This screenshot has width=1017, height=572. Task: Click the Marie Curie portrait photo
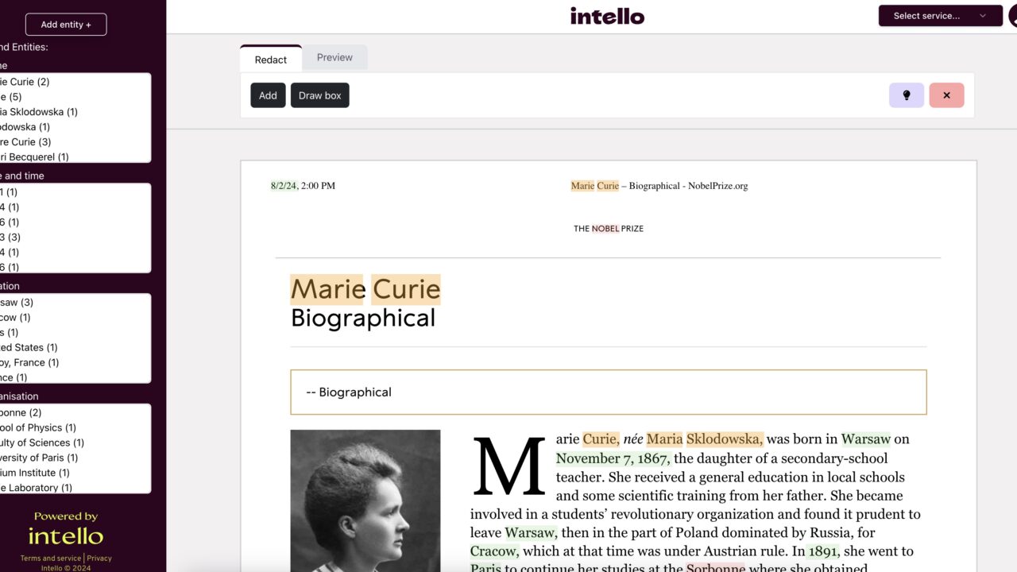(x=365, y=500)
